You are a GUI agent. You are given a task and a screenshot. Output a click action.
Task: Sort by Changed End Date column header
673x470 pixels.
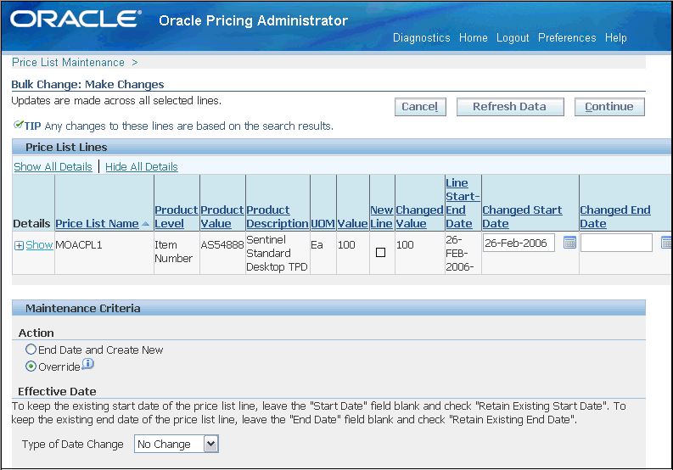[615, 216]
